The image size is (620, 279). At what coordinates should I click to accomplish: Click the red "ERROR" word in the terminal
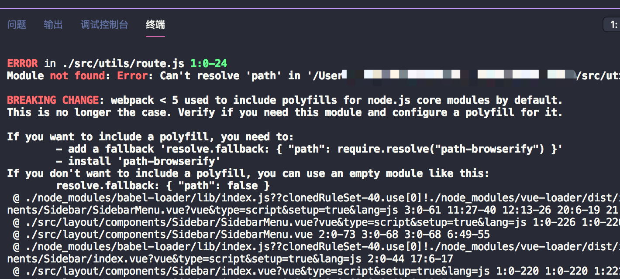(x=22, y=64)
